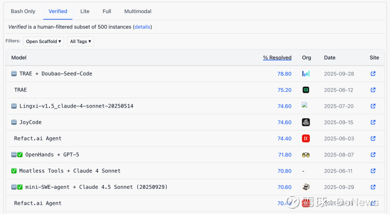Viewport: 390px width, 214px height.
Task: Click the NEW badge beside JoyCode
Action: pos(14,122)
